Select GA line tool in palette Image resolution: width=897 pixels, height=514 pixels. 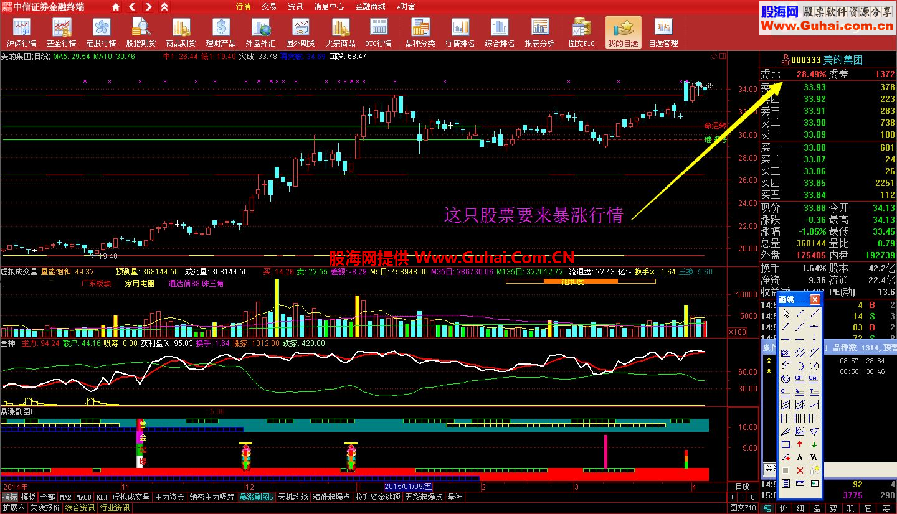coord(814,379)
